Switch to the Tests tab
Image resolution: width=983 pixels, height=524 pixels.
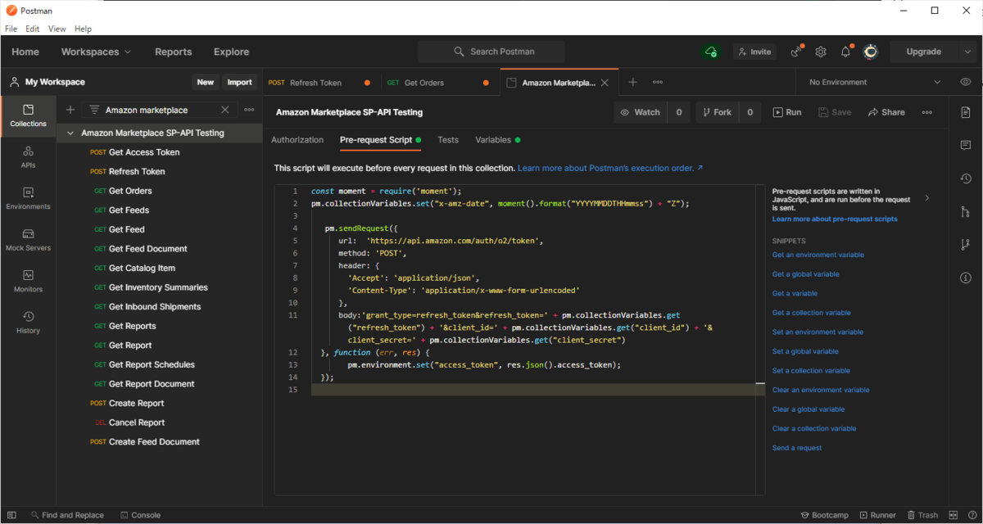point(448,140)
